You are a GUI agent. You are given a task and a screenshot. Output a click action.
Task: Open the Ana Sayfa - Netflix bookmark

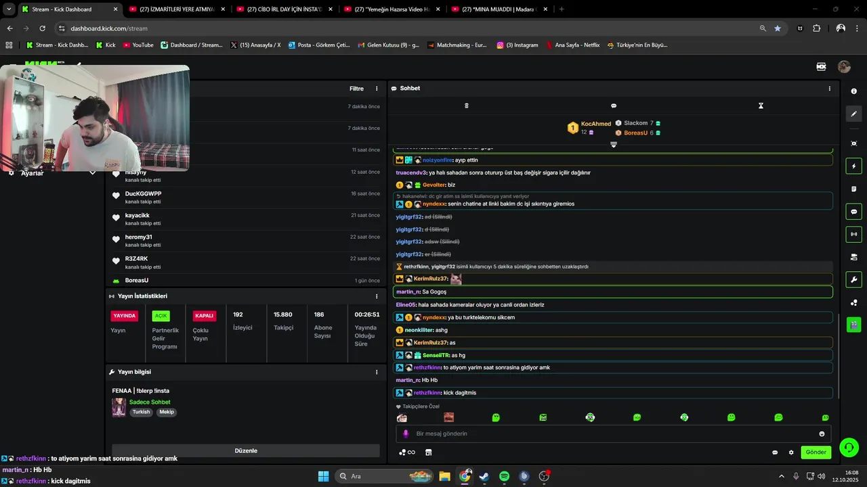click(x=572, y=45)
